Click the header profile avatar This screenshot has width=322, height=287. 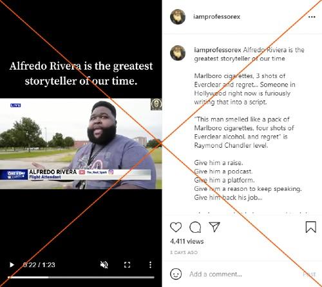[x=178, y=17]
